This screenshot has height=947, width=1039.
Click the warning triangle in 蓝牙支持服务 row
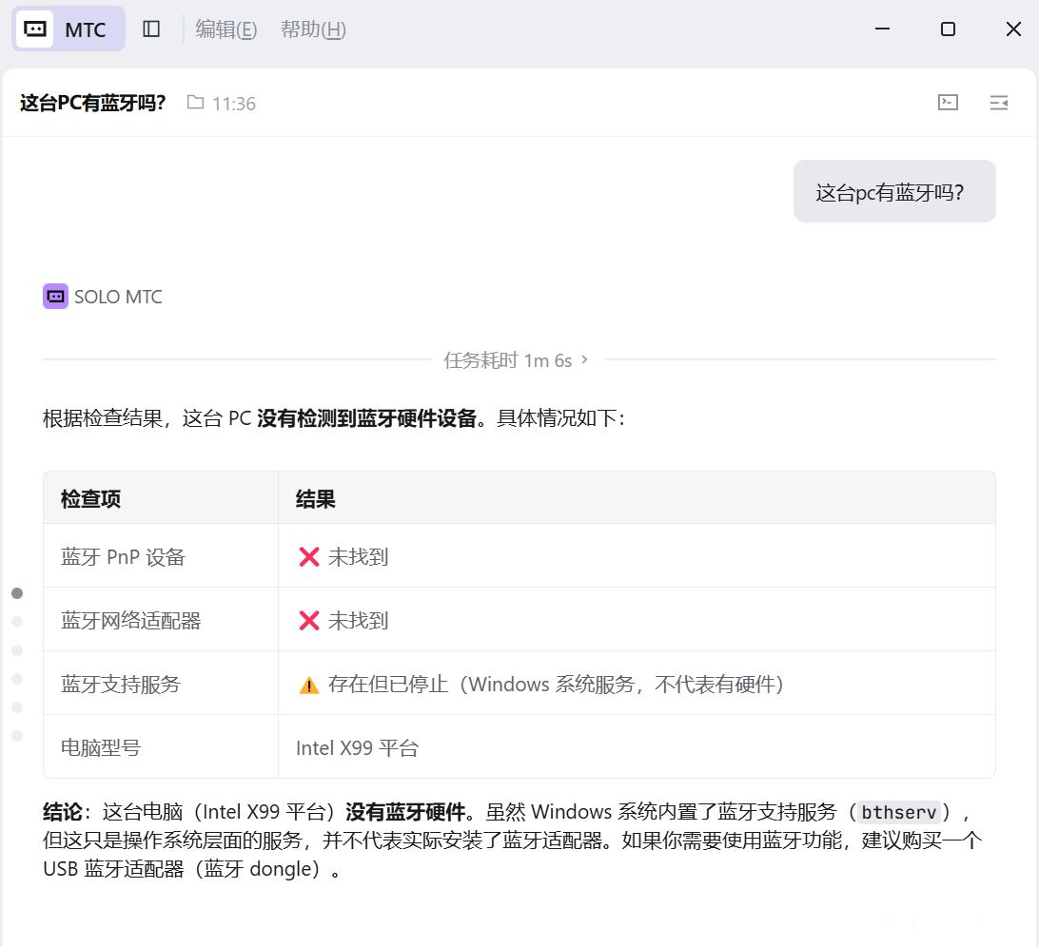tap(309, 685)
